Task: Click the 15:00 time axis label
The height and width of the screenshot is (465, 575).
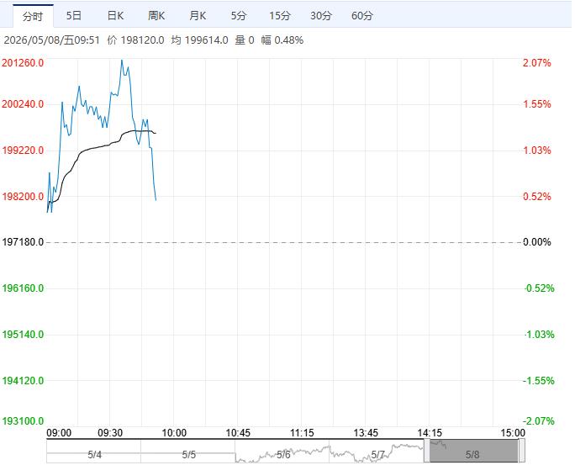Action: click(x=513, y=433)
